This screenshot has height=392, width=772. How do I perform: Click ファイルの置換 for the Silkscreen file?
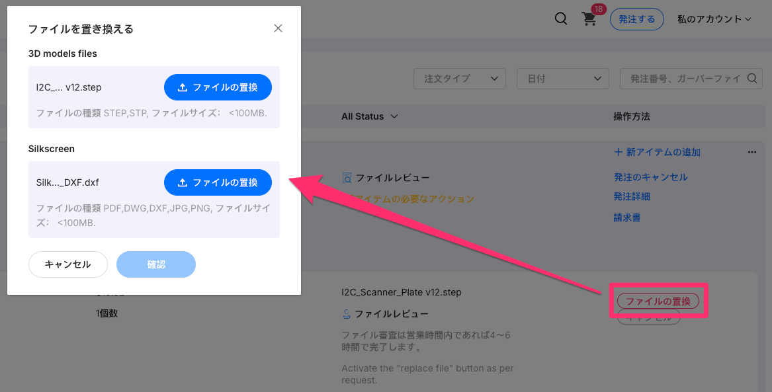[218, 182]
